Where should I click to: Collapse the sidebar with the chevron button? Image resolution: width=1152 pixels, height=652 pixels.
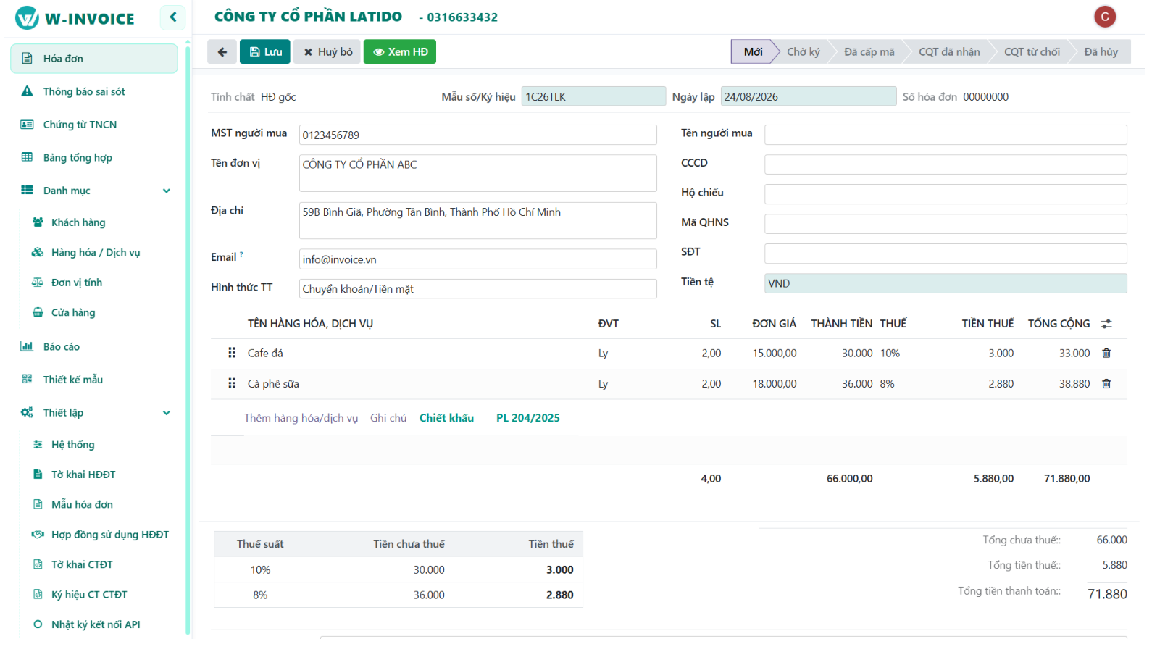click(172, 17)
